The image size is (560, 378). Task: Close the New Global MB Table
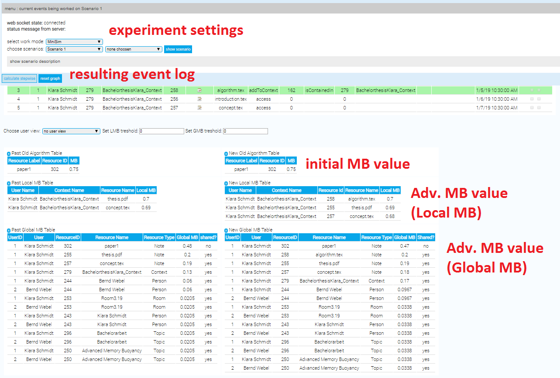(226, 230)
